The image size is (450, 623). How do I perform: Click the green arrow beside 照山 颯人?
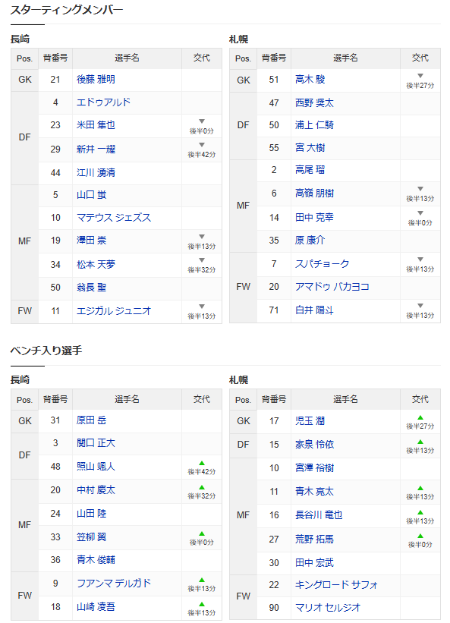pyautogui.click(x=202, y=464)
